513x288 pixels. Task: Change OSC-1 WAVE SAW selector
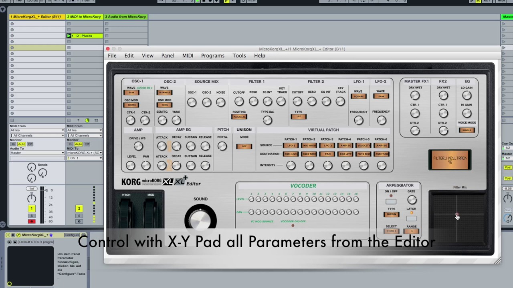pos(131,93)
